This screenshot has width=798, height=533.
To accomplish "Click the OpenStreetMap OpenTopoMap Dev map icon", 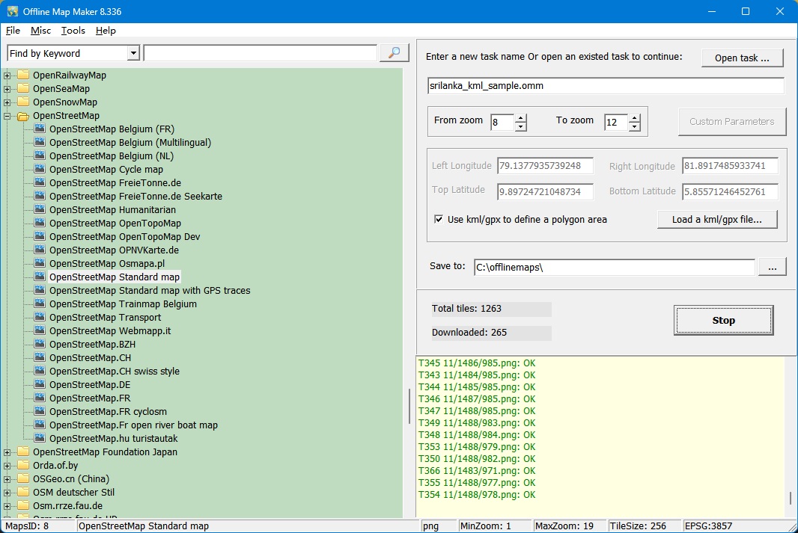I will 40,237.
